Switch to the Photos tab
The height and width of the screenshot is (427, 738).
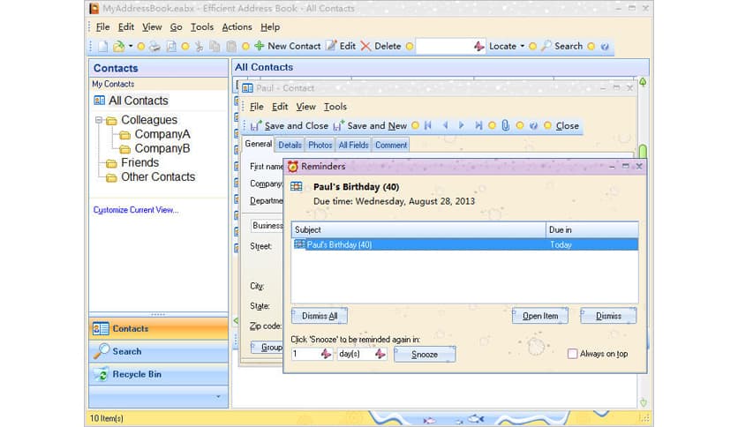(320, 145)
